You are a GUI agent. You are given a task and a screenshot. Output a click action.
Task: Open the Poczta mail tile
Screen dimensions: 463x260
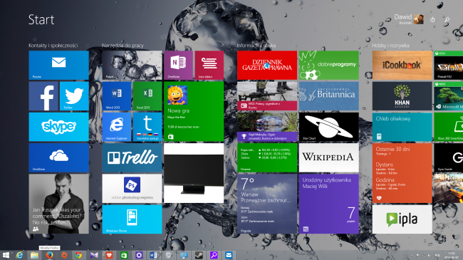[58, 66]
